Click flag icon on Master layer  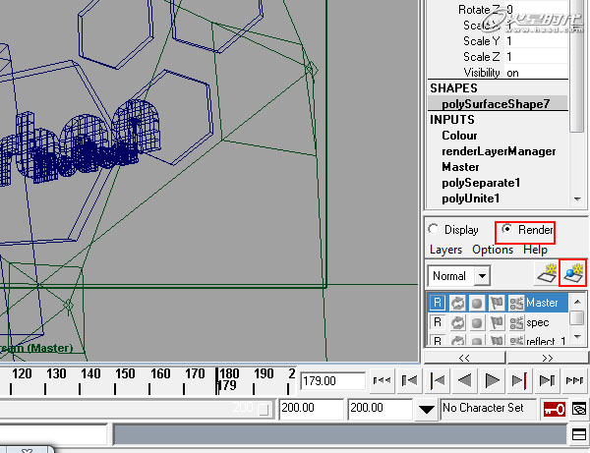[x=497, y=303]
